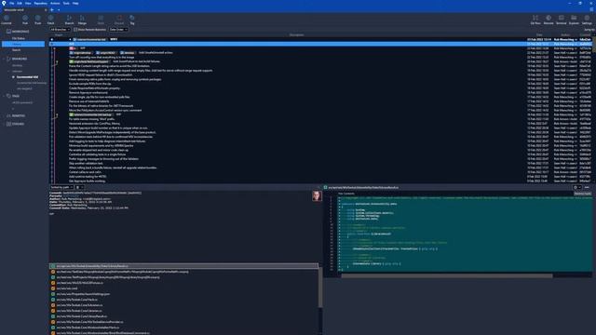Select File Status in sidebar
Screen dimensions: 596x335
(19, 38)
